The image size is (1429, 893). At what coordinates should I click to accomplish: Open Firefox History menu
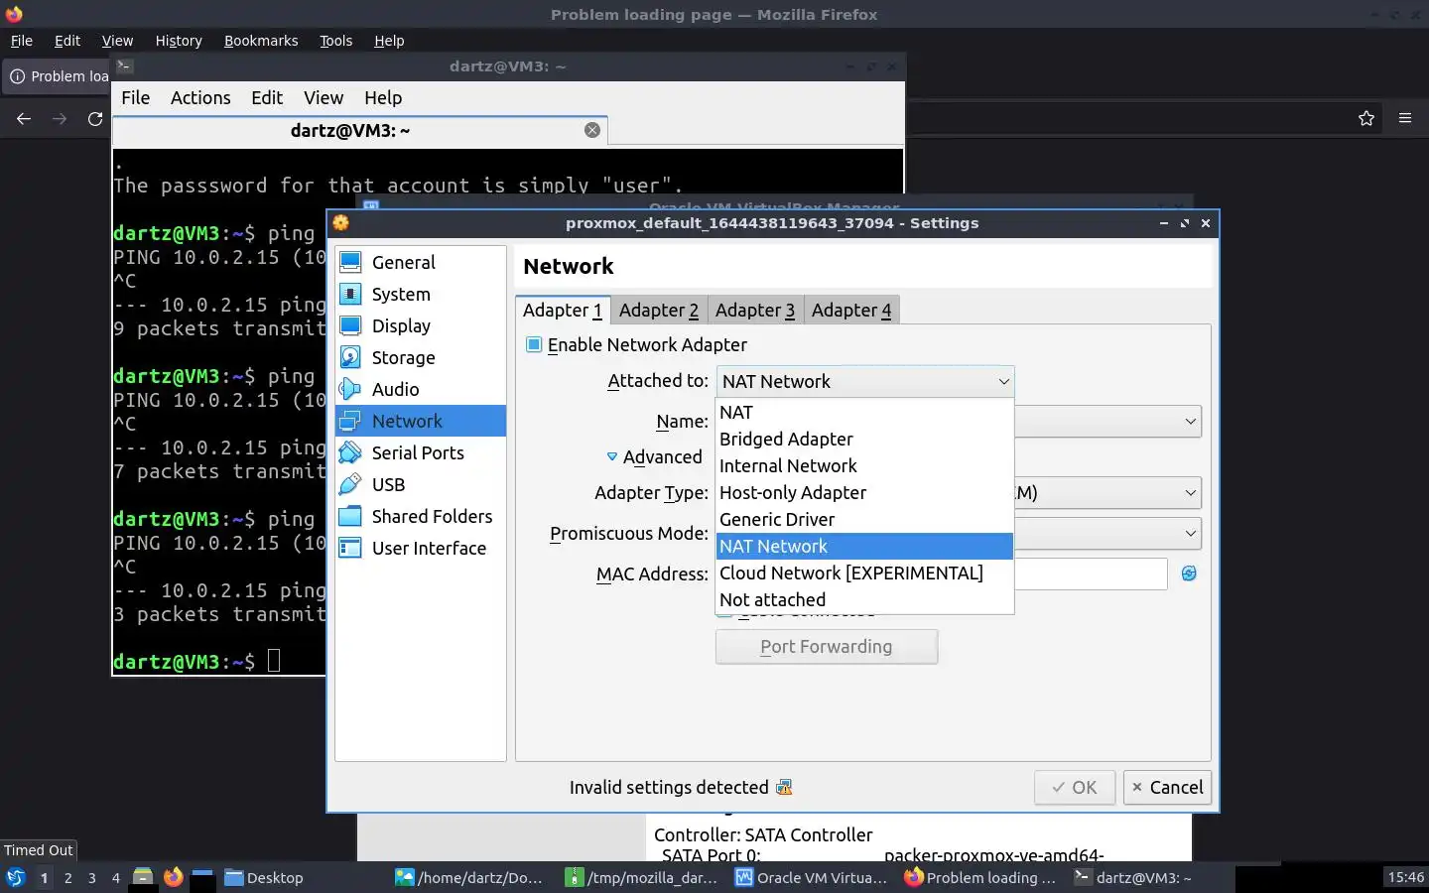click(x=179, y=41)
